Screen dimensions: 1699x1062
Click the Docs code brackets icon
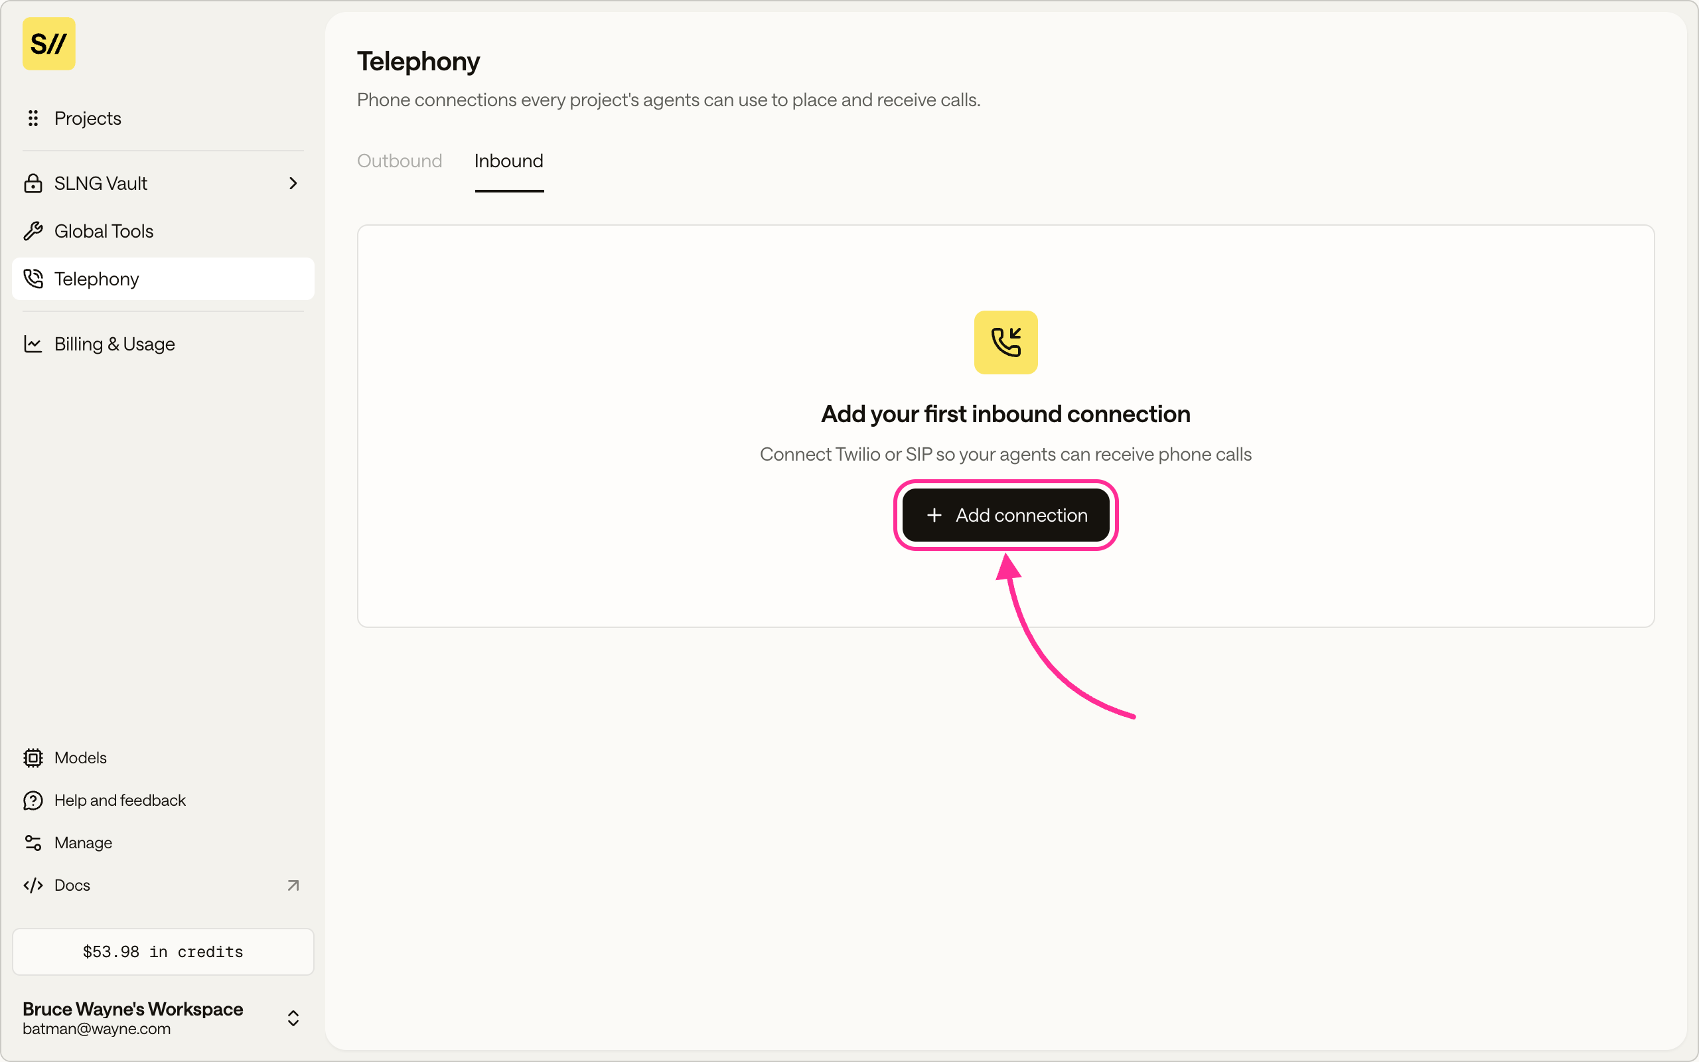(33, 885)
